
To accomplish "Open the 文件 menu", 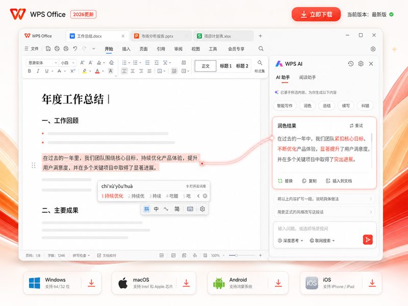I will [x=32, y=48].
